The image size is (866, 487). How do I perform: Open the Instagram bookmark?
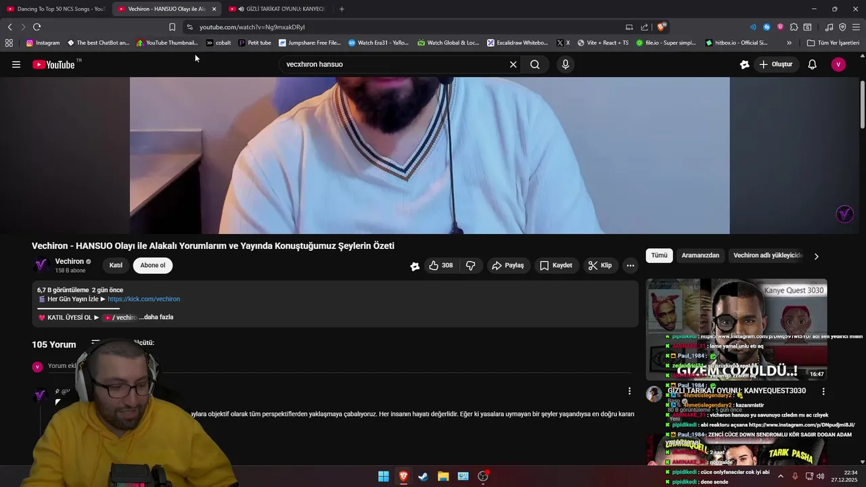[x=43, y=43]
